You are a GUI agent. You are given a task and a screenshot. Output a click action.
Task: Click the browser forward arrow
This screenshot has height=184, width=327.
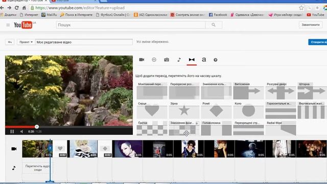tap(9, 8)
